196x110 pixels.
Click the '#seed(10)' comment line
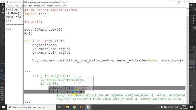(33, 22)
